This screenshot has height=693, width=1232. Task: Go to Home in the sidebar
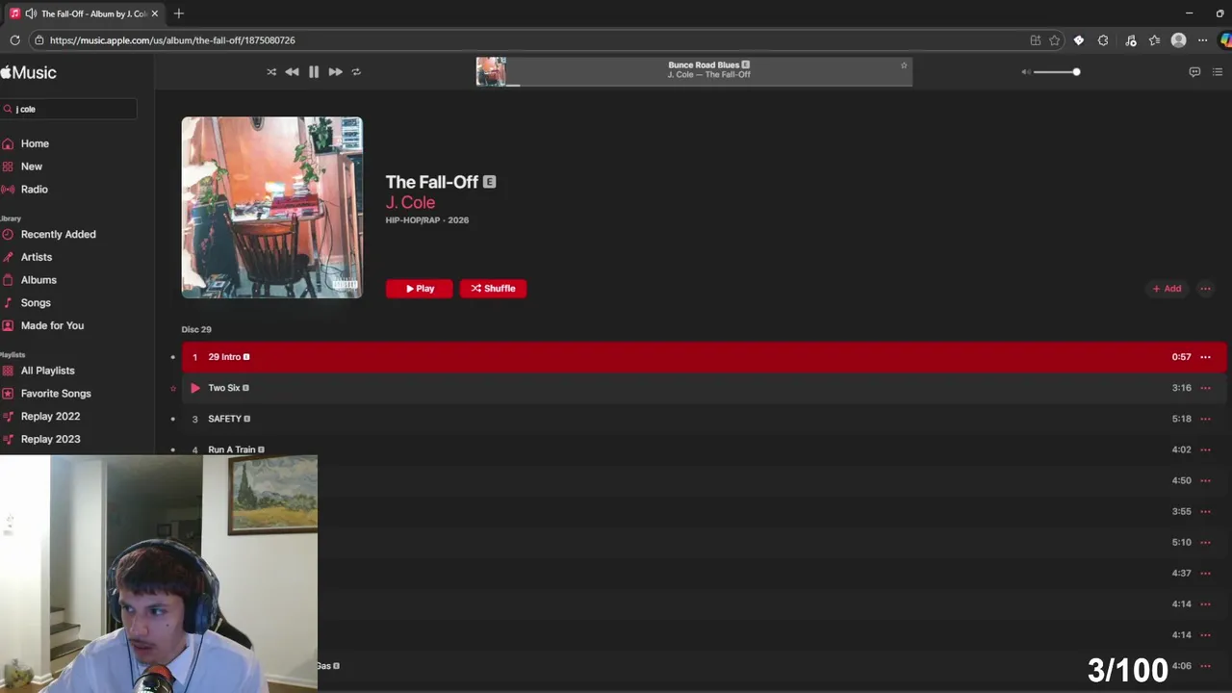(x=35, y=143)
